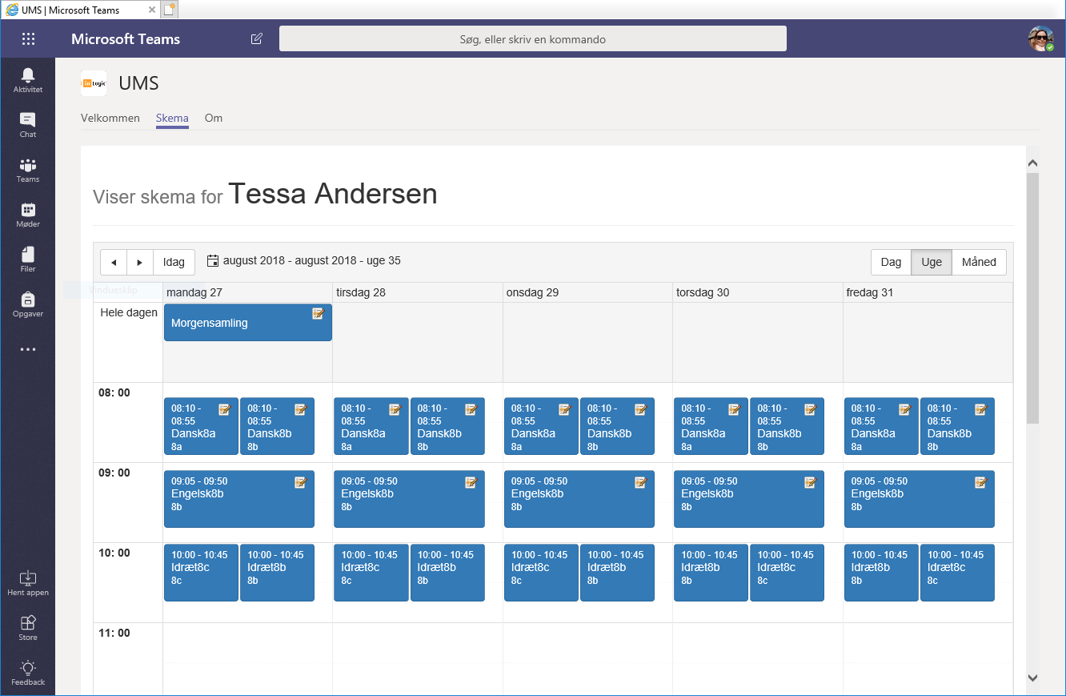The height and width of the screenshot is (696, 1066).
Task: Open Monday Idræt8b 10:00 lesson
Action: (x=277, y=573)
